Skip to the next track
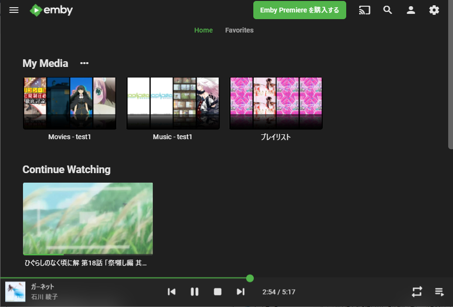 point(240,292)
